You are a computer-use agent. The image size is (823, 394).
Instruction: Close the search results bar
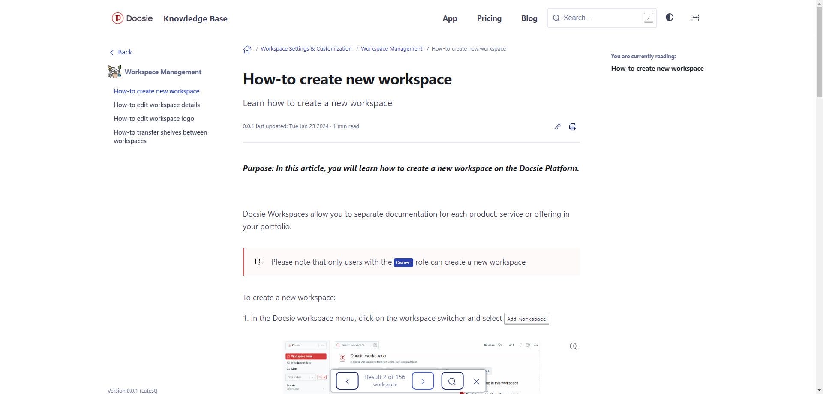coord(476,381)
